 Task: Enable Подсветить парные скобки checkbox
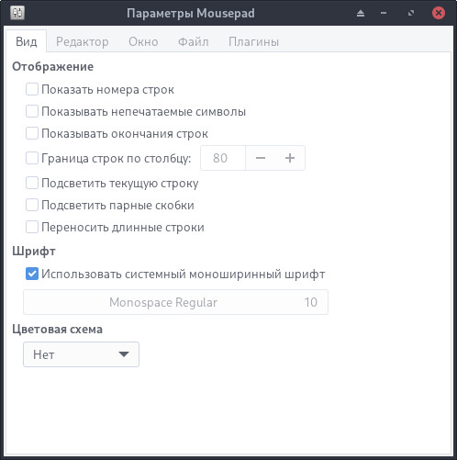click(x=32, y=205)
